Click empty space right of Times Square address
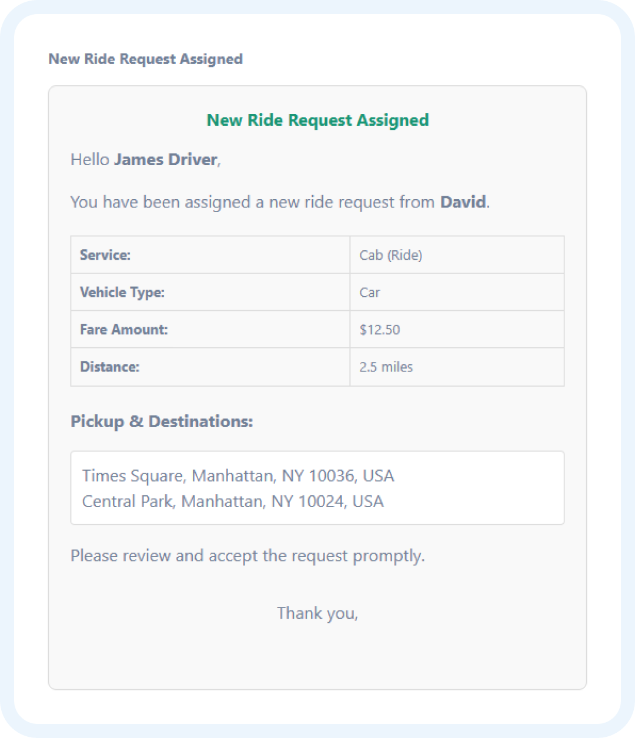Viewport: 635px width, 738px height. 482,476
